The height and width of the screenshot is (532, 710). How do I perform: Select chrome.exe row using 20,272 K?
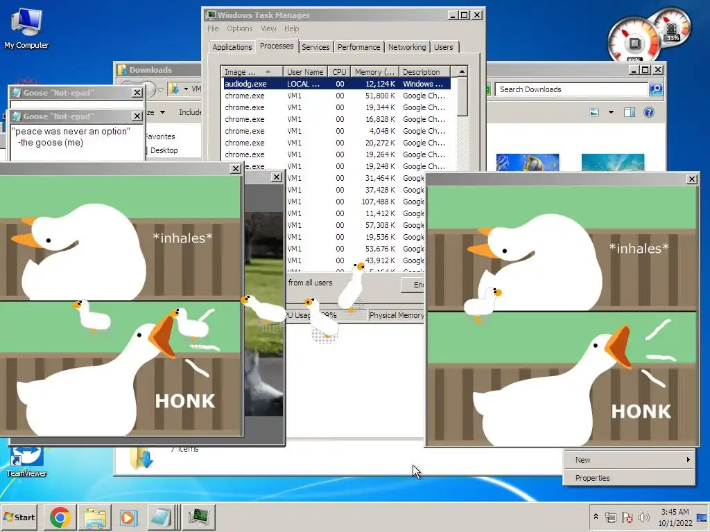coord(336,143)
